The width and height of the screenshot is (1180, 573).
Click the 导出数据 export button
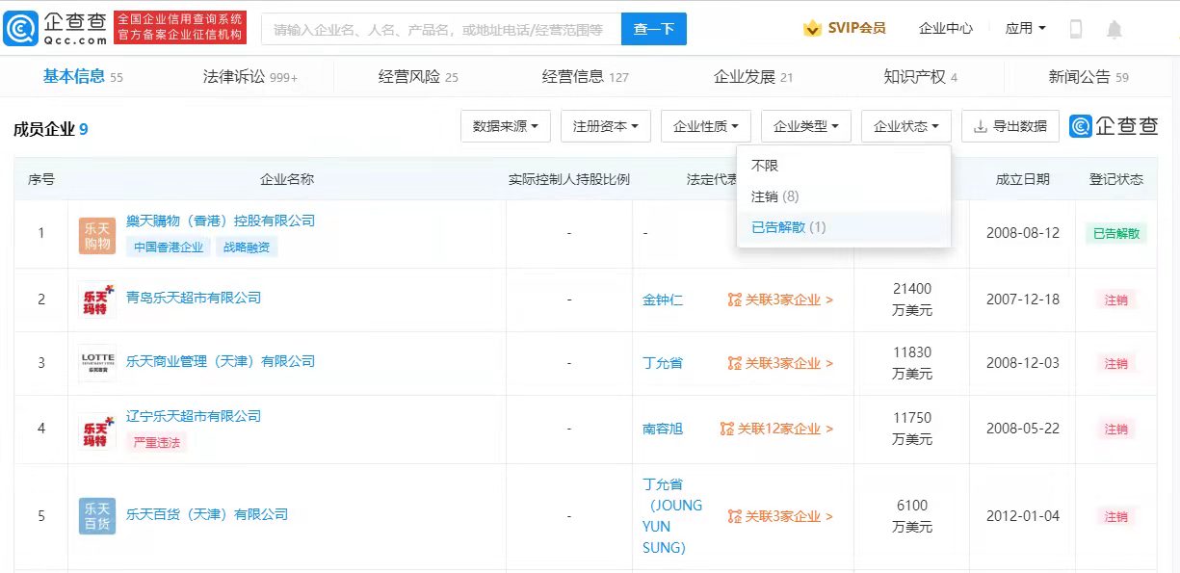click(x=1010, y=126)
